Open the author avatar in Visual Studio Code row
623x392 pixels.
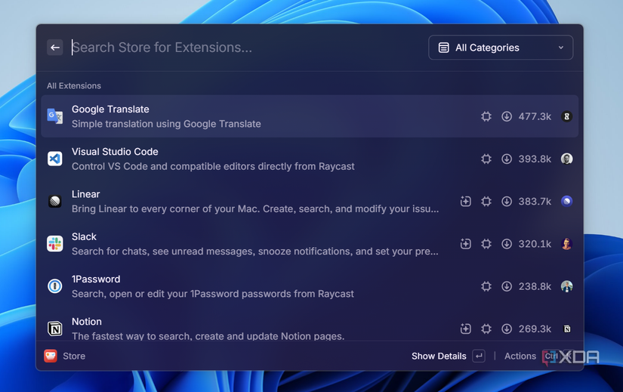click(x=566, y=159)
